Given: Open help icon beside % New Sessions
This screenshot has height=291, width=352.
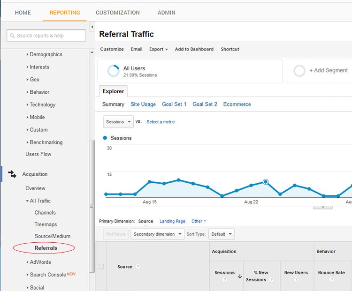Looking at the screenshot, I should [271, 279].
